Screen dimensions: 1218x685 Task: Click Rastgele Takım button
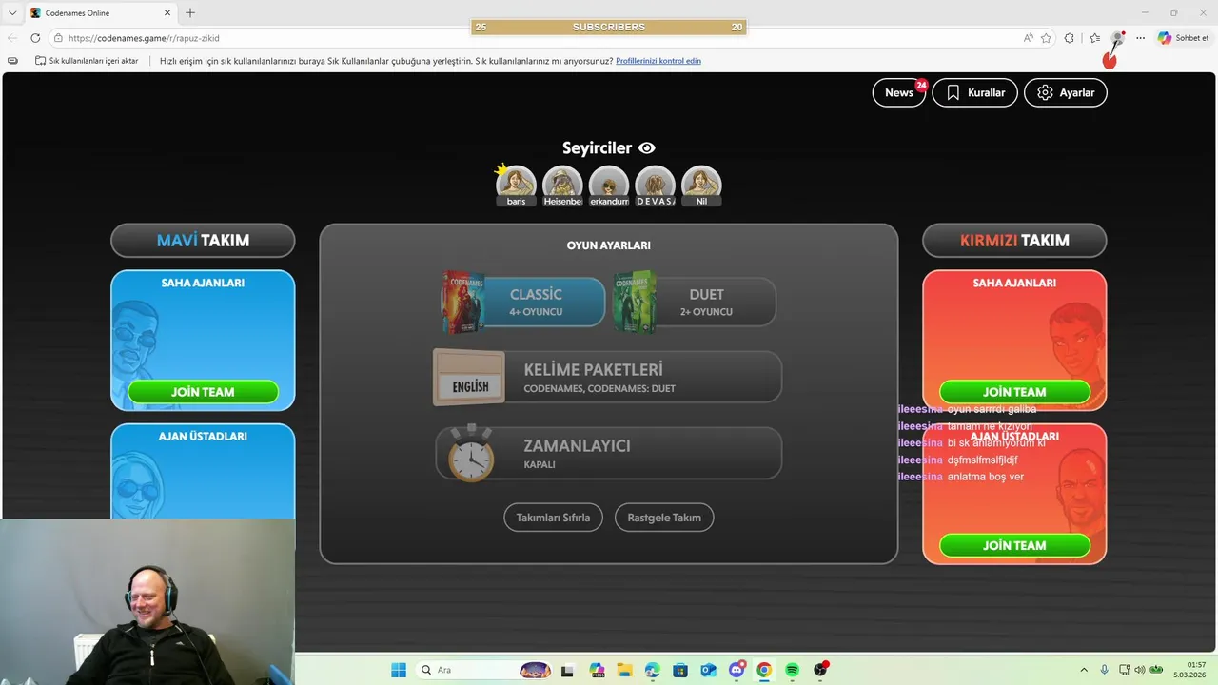(664, 518)
